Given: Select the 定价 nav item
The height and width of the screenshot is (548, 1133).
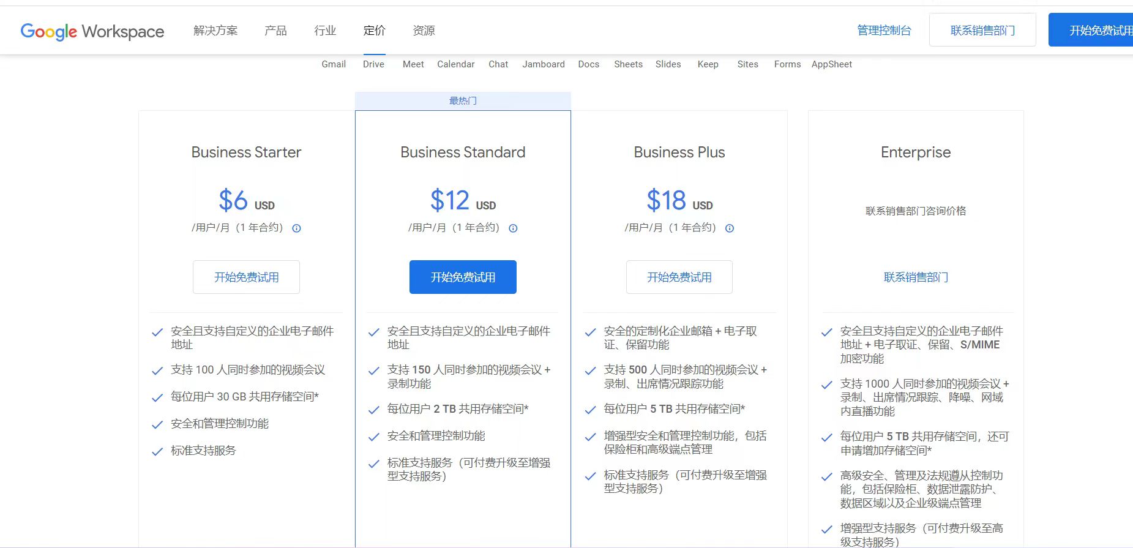Looking at the screenshot, I should click(374, 31).
